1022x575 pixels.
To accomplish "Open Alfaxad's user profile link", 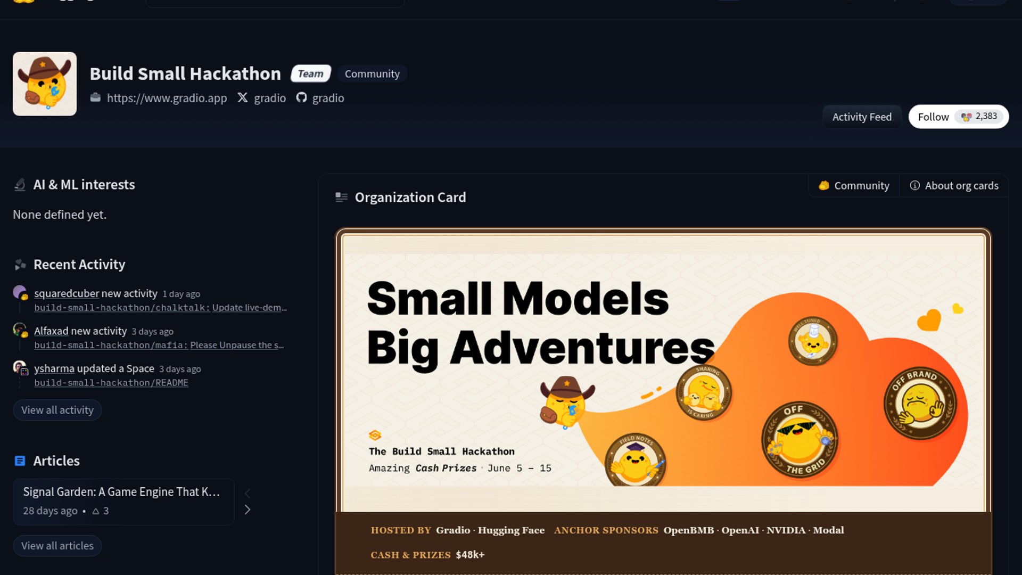I will coord(51,331).
